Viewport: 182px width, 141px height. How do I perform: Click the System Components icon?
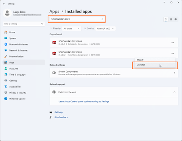(x=54, y=73)
